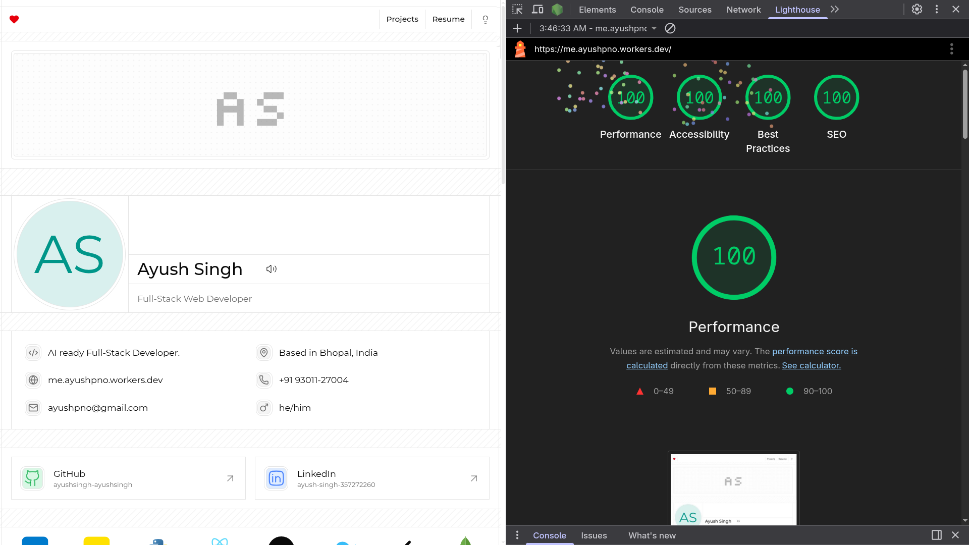Toggle the device emulation toolbar

(537, 9)
